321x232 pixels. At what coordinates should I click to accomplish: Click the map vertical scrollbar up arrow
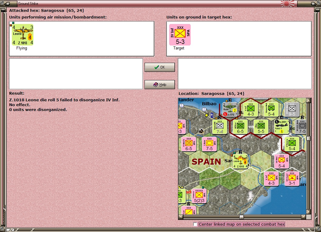coord(309,100)
